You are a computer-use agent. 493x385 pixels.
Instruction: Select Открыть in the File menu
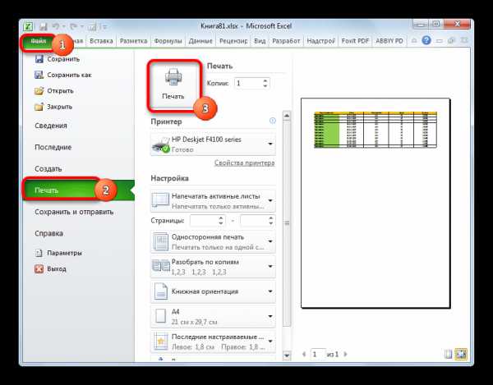(x=53, y=91)
